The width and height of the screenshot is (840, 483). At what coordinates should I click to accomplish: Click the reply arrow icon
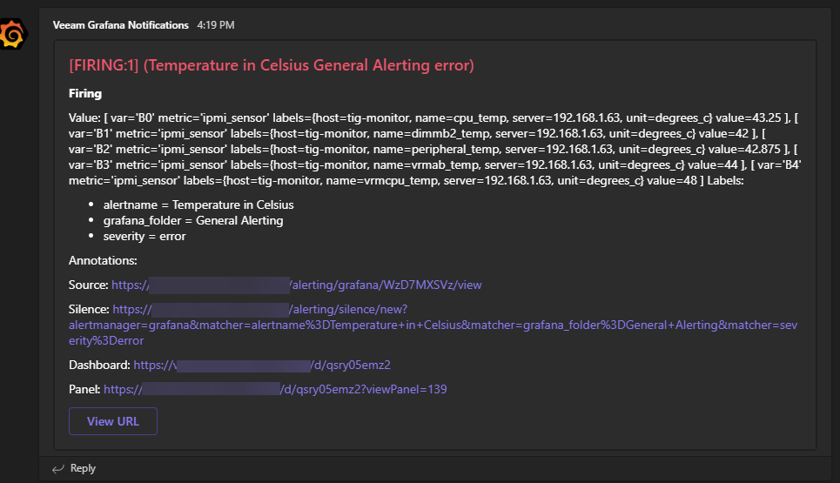click(57, 469)
